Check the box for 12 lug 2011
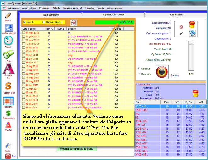The height and width of the screenshot is (160, 208). (x=24, y=70)
